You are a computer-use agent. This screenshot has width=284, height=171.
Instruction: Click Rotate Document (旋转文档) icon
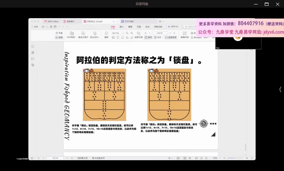(x=139, y=33)
